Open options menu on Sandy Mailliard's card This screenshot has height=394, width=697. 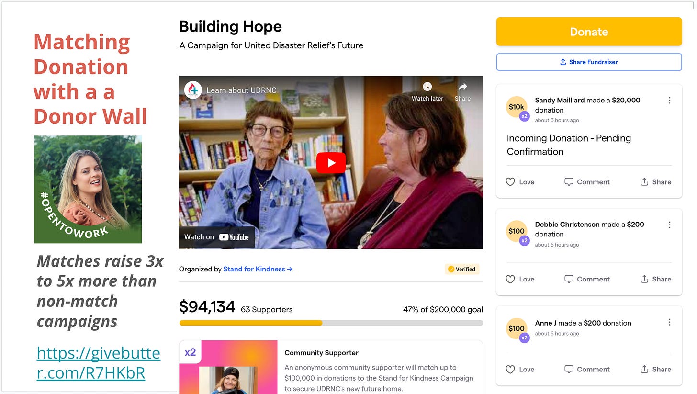[x=669, y=101]
